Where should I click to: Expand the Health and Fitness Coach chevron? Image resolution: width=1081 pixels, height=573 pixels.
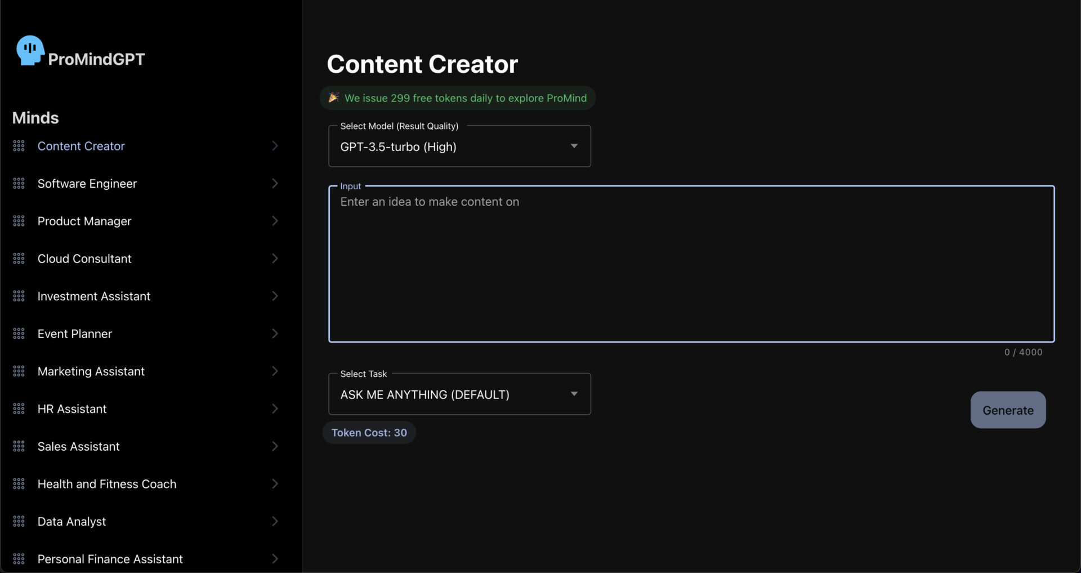click(275, 484)
